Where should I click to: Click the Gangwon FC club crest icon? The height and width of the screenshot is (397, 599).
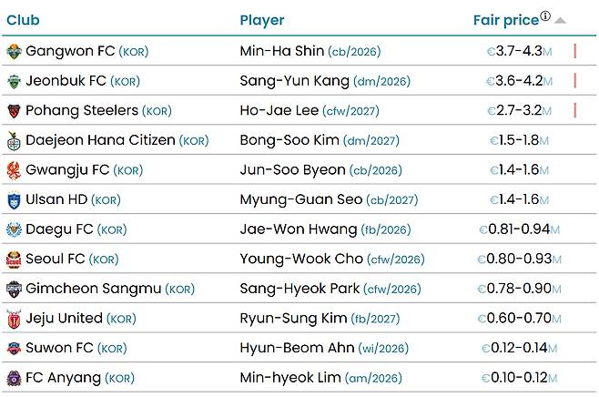click(14, 51)
